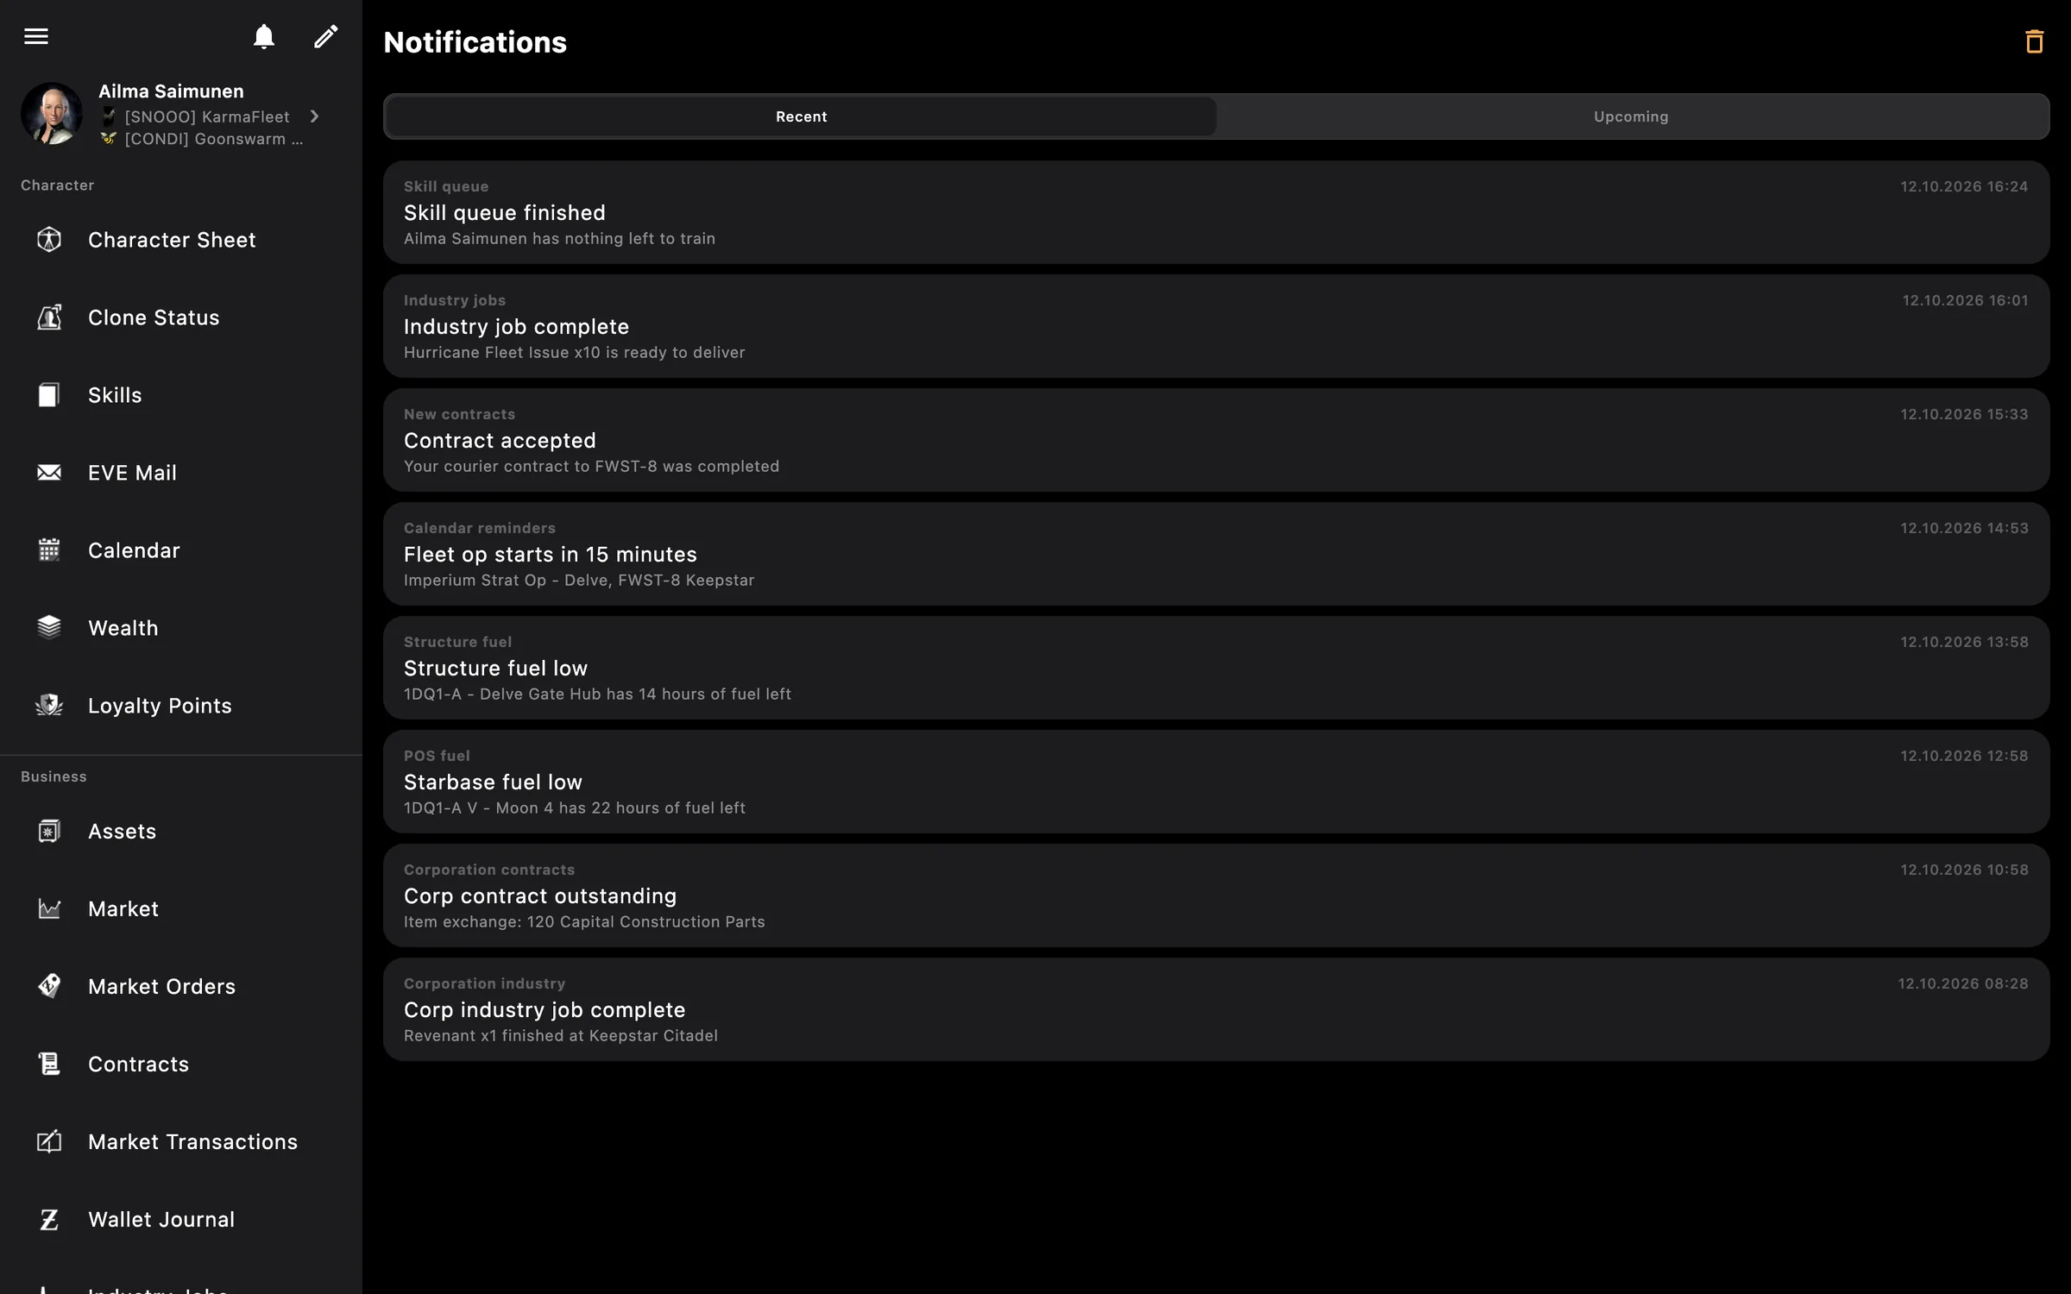Screen dimensions: 2071x1294
Task: Expand character details with the chevron
Action: tap(315, 116)
